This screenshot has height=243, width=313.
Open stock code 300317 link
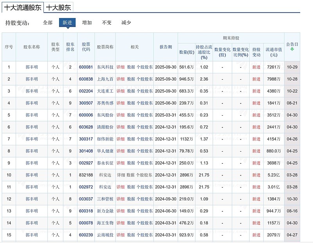86,139
